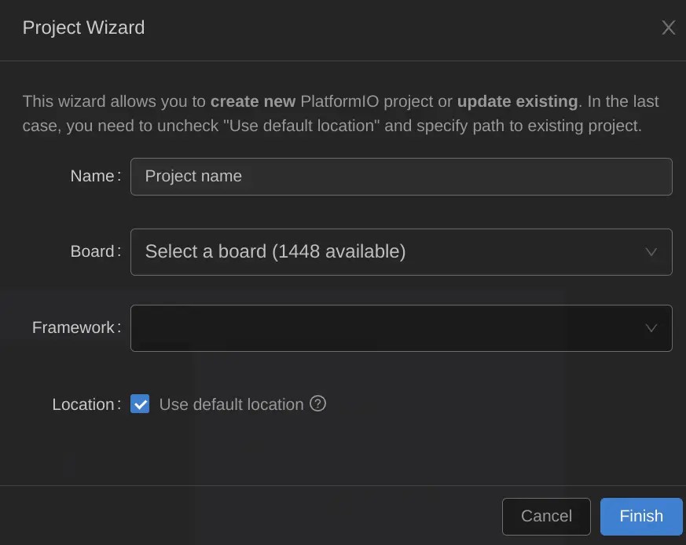Image resolution: width=686 pixels, height=545 pixels.
Task: Click the chevron icon on the Framework selector
Action: coord(651,328)
